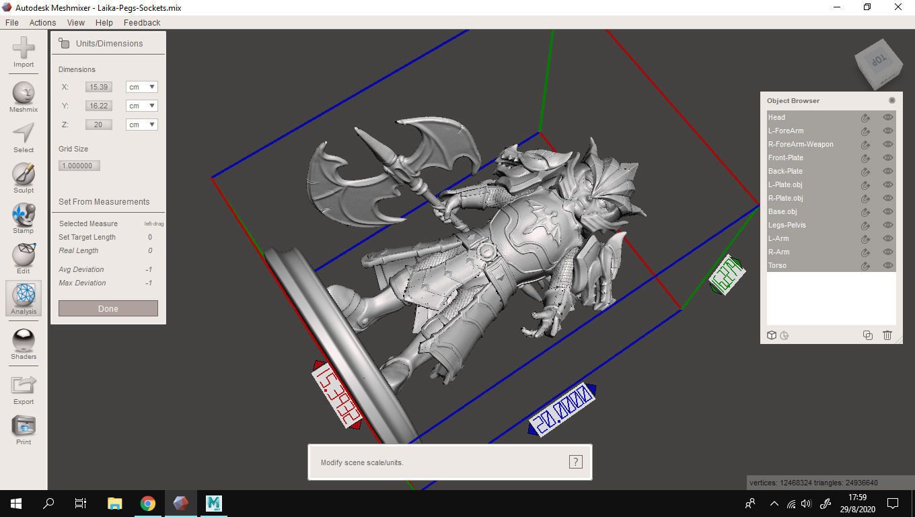915x517 pixels.
Task: Open the Z dimension units dropdown
Action: [x=141, y=125]
